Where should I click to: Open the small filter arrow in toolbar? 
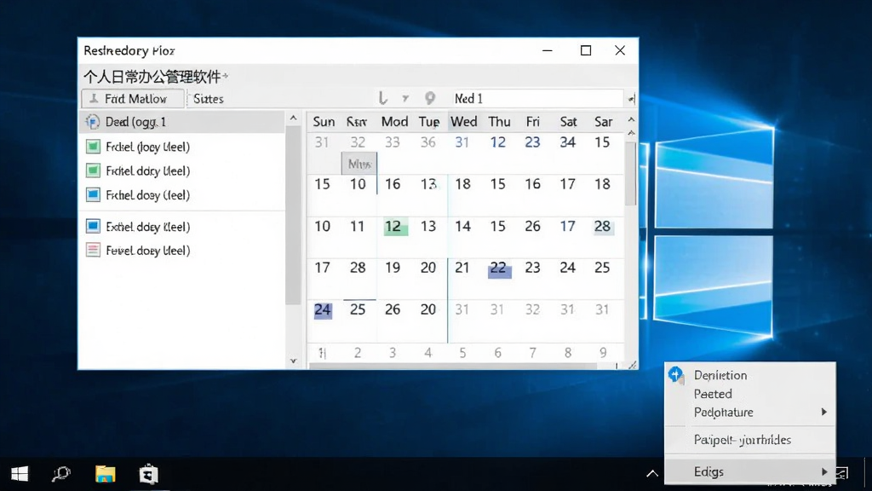[x=405, y=99]
